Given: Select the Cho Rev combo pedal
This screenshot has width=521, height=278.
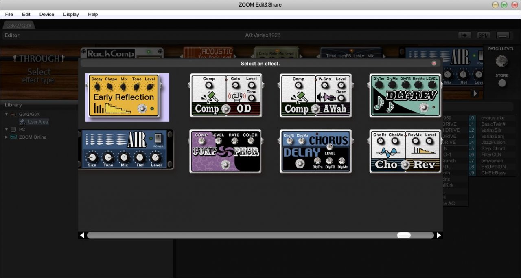Looking at the screenshot, I should click(x=405, y=151).
